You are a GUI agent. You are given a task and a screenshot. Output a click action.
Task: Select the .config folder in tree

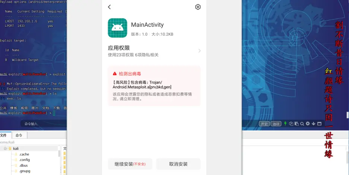[x=24, y=160]
